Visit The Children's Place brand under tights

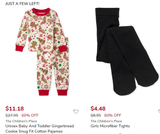tap(106, 121)
